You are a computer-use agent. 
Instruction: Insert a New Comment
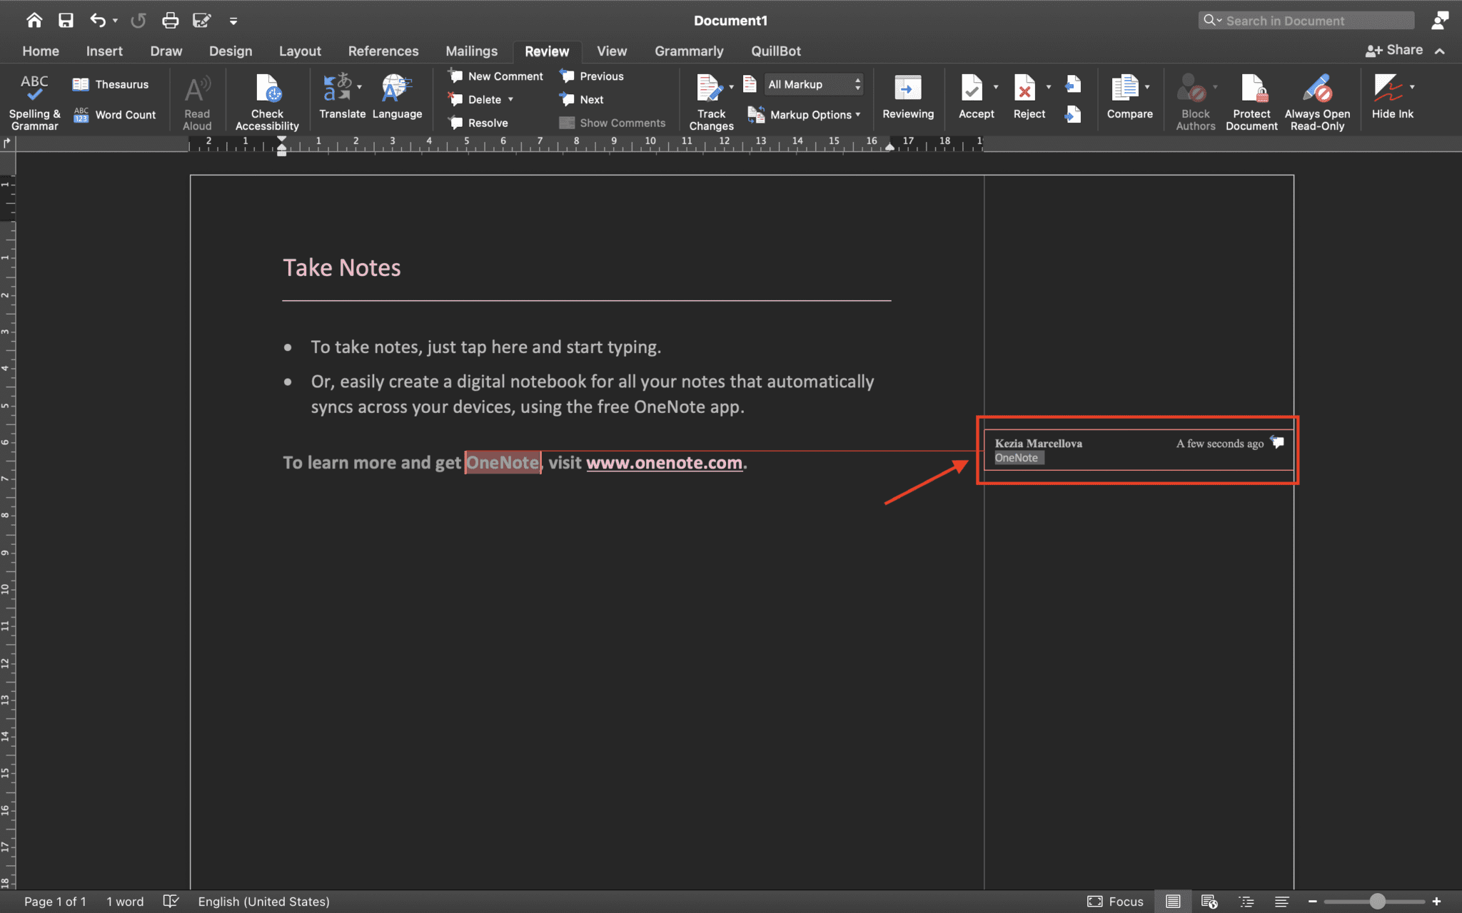pos(495,76)
